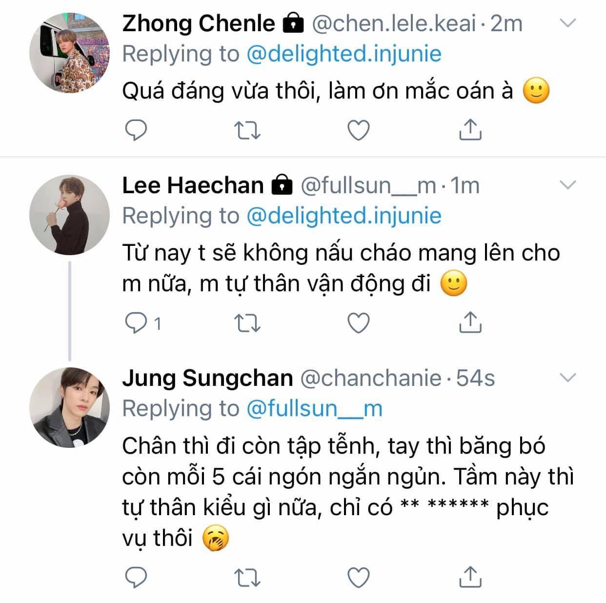Screen dimensions: 606x603
Task: Open Jung Sungchan's display name
Action: (207, 378)
